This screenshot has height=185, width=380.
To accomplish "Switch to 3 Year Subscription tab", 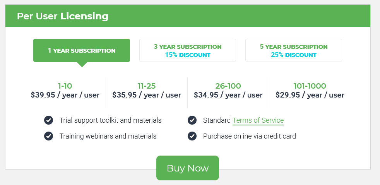I will pyautogui.click(x=188, y=50).
